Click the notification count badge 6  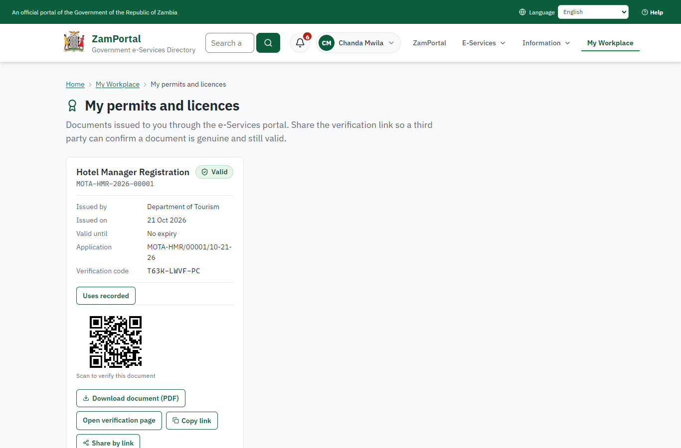(x=308, y=36)
